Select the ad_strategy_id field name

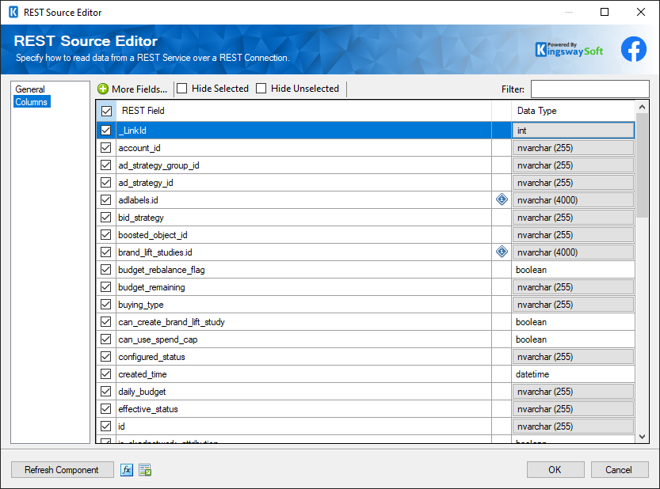(146, 183)
